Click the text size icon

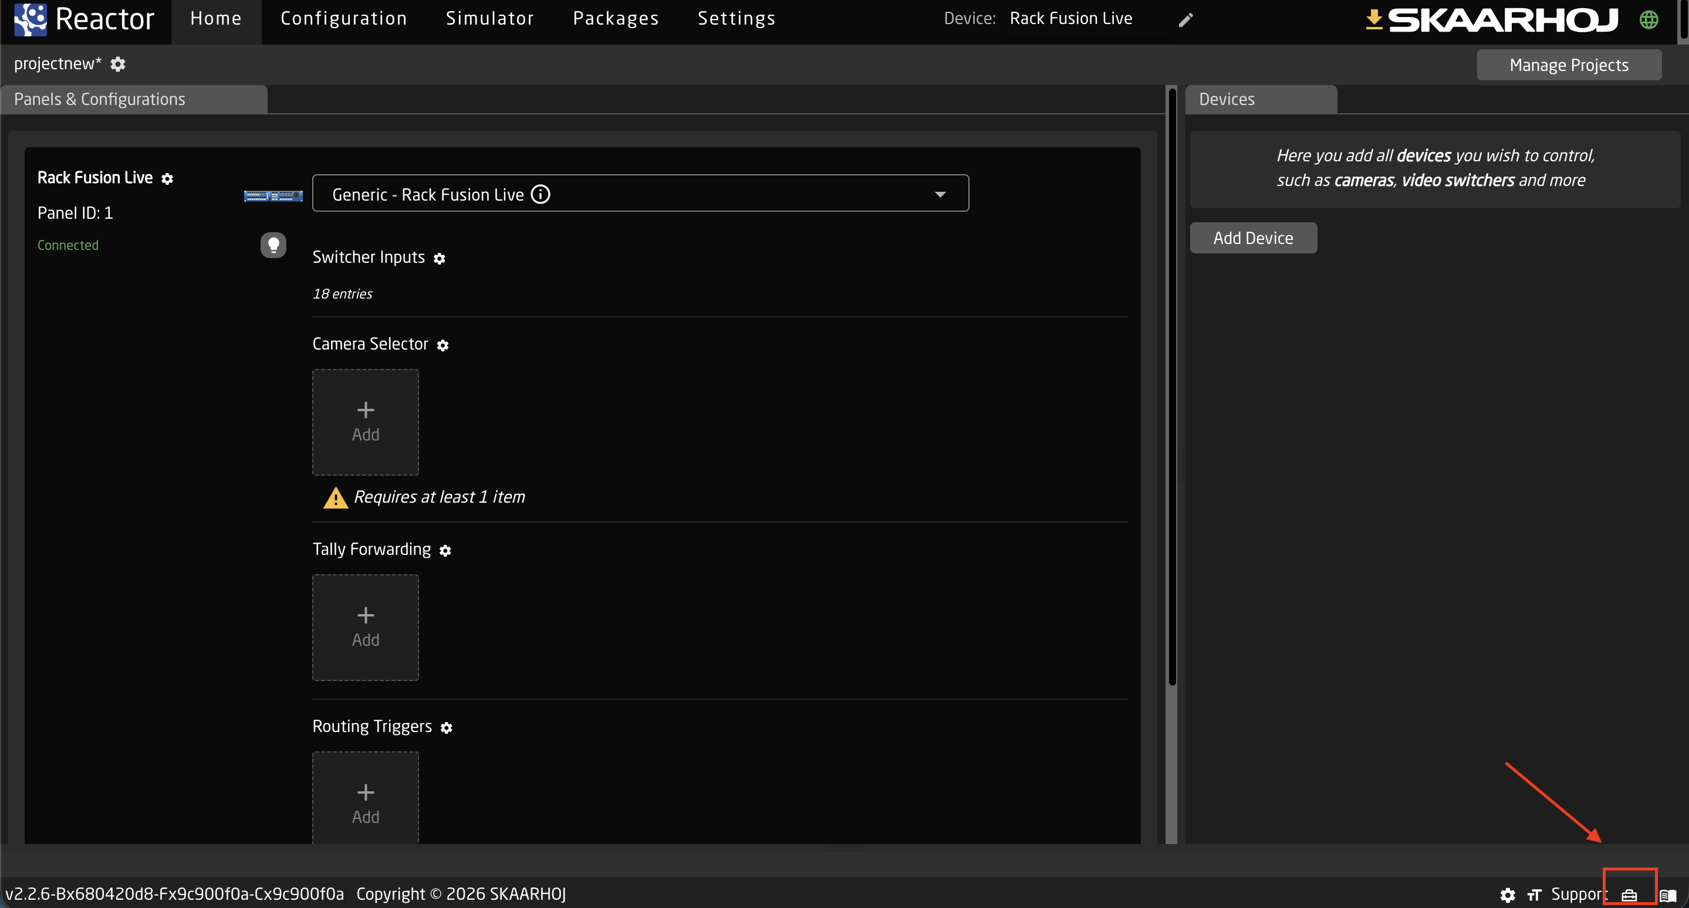point(1533,895)
